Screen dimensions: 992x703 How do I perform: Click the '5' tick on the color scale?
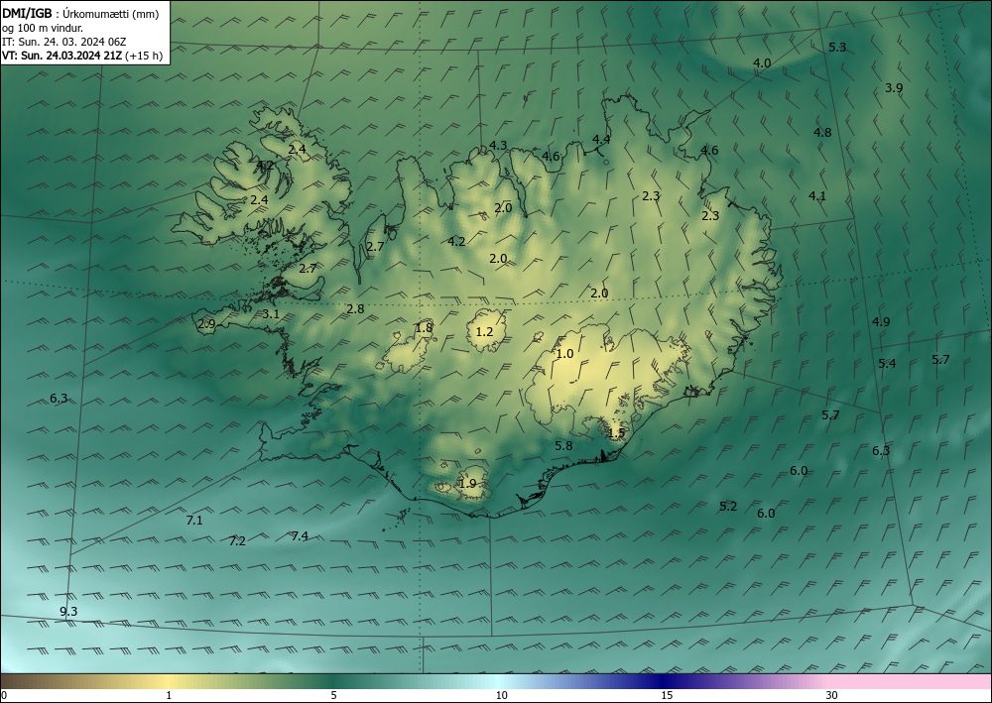pos(333,696)
